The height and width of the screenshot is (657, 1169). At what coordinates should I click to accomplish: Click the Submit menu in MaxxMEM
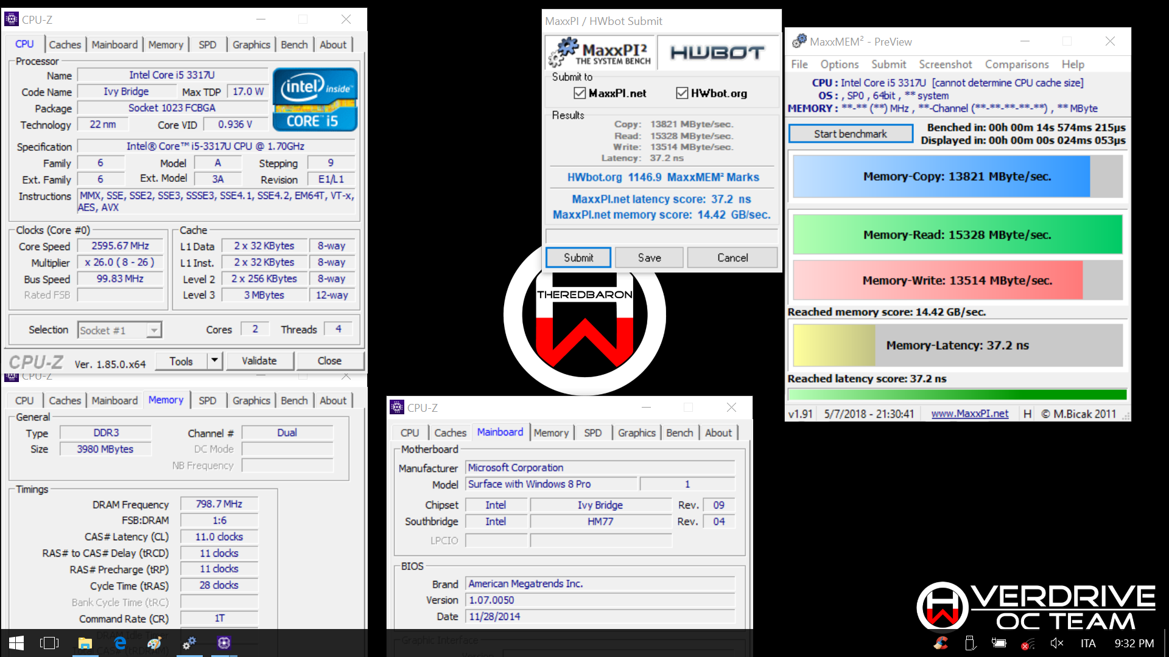tap(888, 64)
